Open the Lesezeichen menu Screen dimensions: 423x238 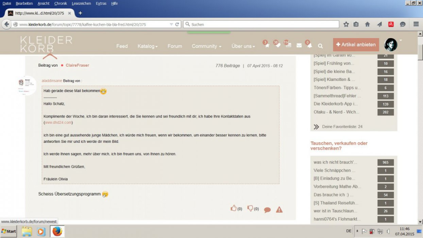pyautogui.click(x=81, y=3)
